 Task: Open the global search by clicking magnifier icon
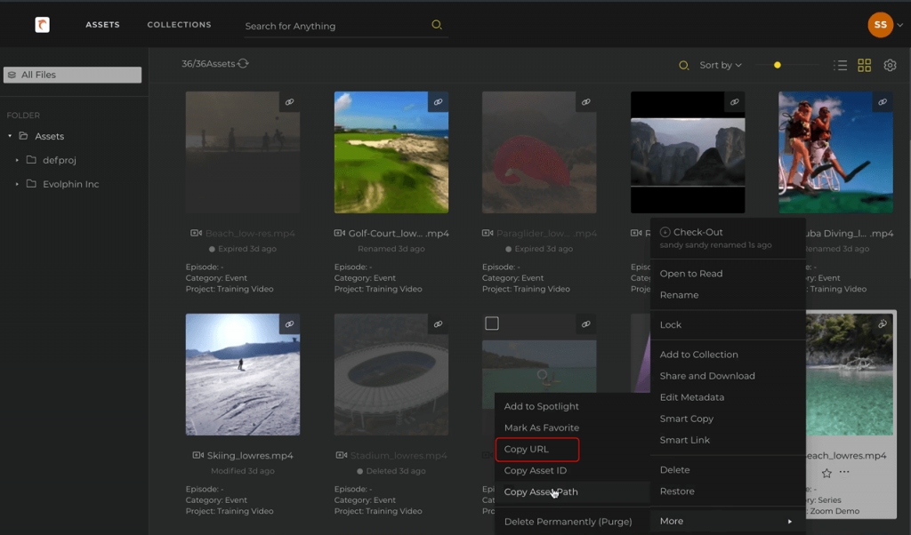pos(436,25)
